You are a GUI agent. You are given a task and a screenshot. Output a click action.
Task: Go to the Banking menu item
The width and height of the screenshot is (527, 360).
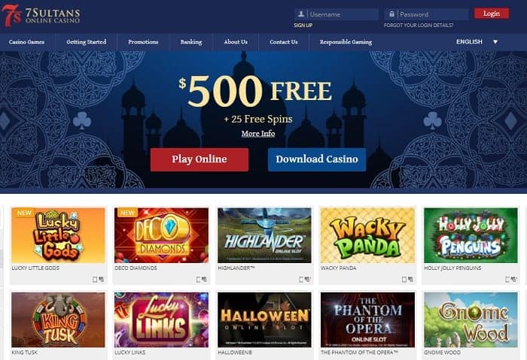point(191,42)
